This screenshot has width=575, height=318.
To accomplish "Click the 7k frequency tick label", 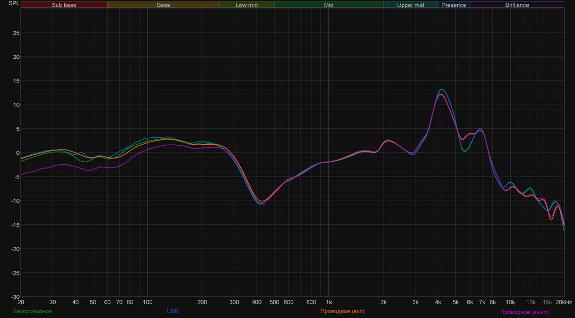I will tap(482, 302).
